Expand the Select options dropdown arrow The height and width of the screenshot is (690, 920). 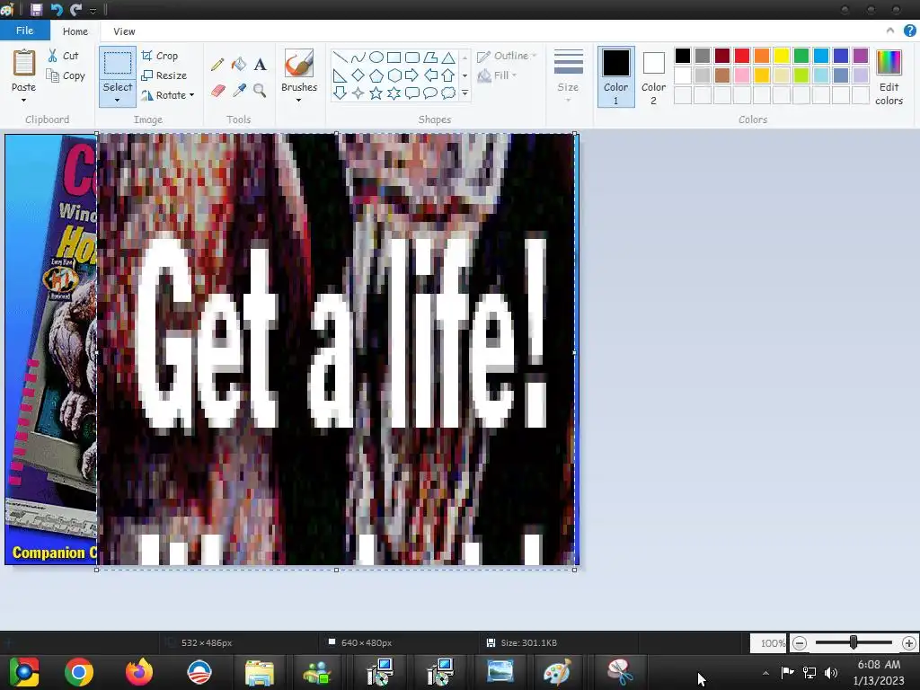pyautogui.click(x=118, y=100)
